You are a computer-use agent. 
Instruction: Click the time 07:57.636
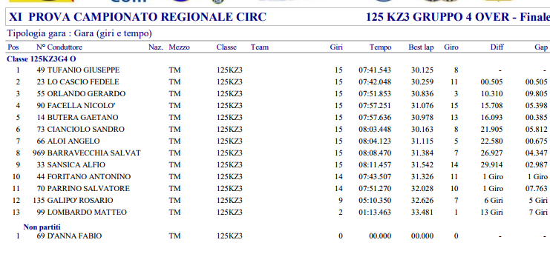pos(375,118)
